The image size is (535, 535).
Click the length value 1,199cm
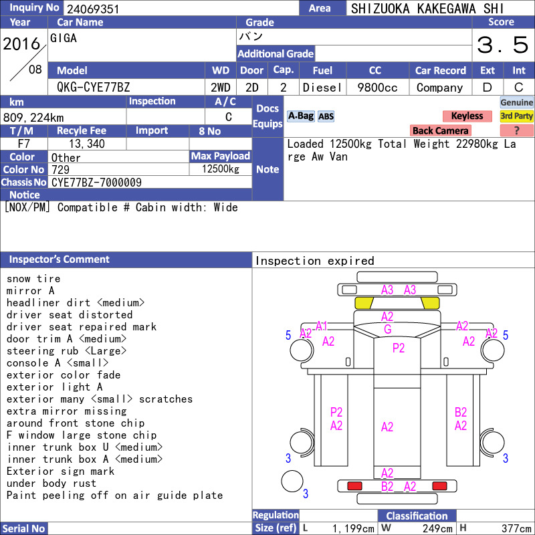pos(354,529)
